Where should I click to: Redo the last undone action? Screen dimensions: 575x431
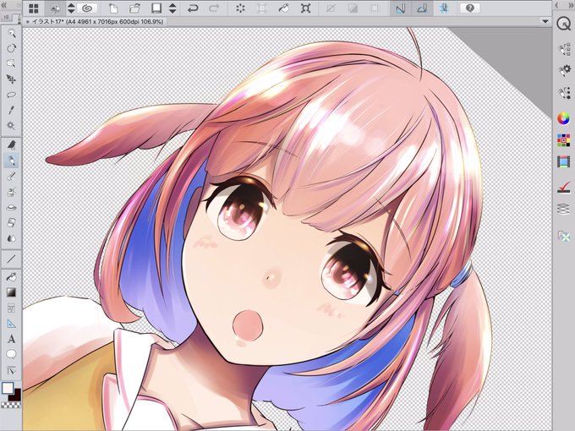214,8
